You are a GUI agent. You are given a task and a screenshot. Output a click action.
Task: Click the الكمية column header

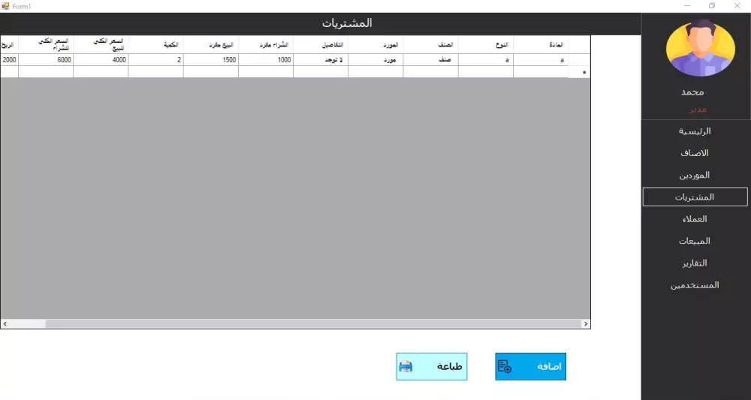(155, 44)
